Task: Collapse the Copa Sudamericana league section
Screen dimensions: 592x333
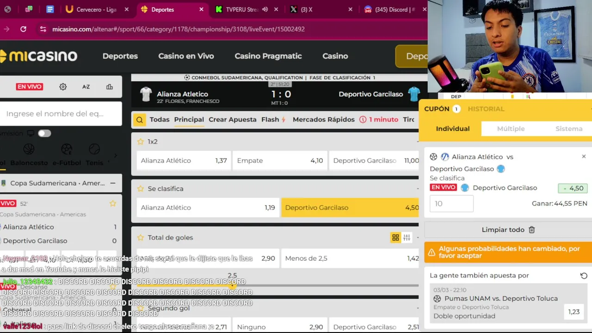Action: coord(113,183)
